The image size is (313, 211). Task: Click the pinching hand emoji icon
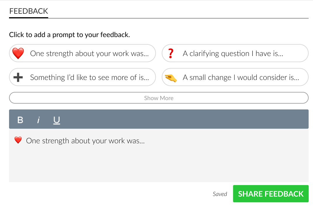coord(171,77)
